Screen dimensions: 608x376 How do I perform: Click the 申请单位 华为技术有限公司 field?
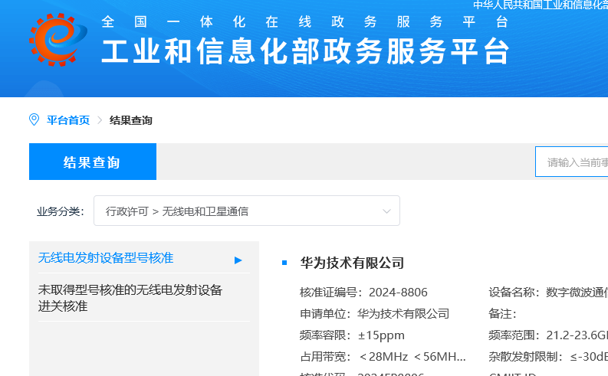374,313
